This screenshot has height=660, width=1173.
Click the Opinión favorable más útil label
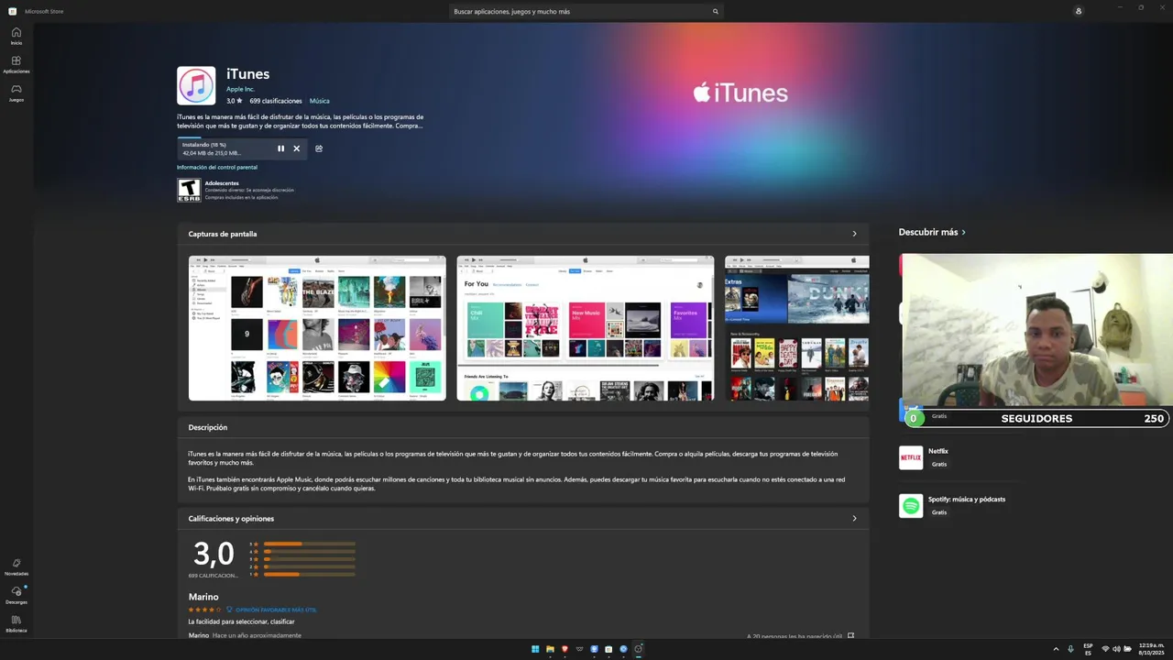point(276,610)
